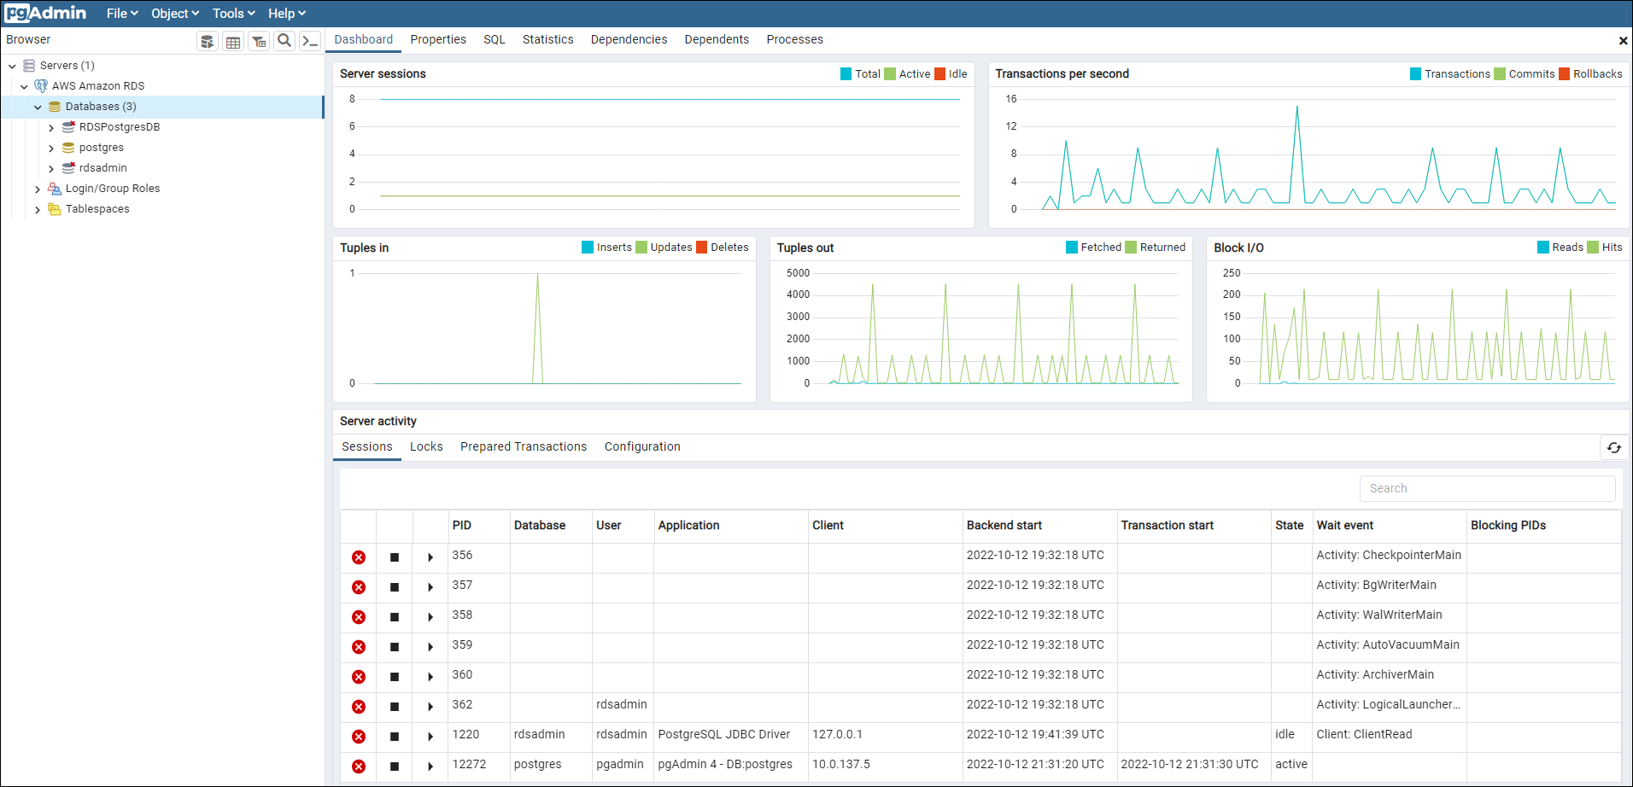
Task: Toggle the Rollbacks legend swatch
Action: pos(1565,74)
